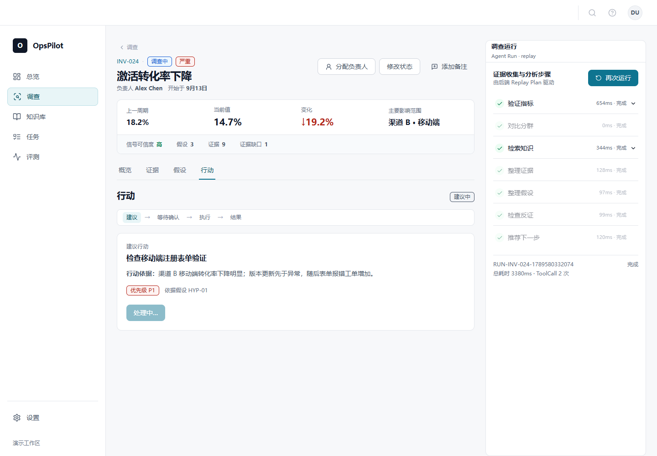Image resolution: width=657 pixels, height=456 pixels.
Task: Click the 修改状态 button
Action: 400,67
